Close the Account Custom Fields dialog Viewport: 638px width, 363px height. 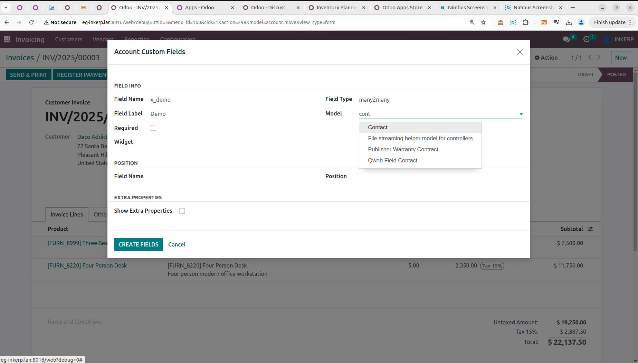coord(520,52)
